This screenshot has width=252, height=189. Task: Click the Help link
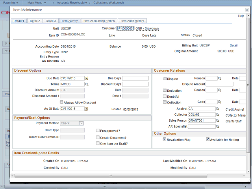241,16
